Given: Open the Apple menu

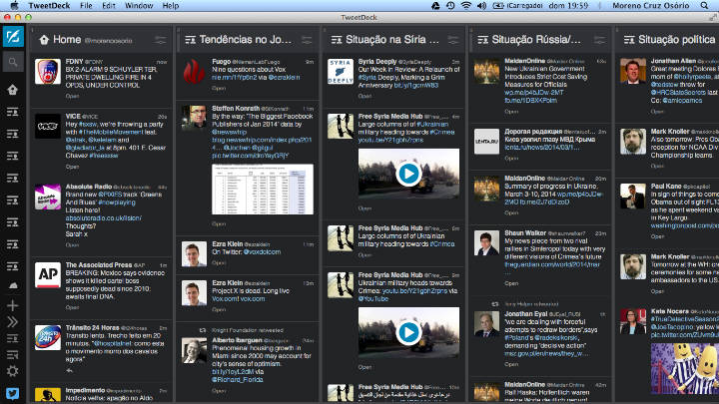Looking at the screenshot, I should click(x=14, y=6).
